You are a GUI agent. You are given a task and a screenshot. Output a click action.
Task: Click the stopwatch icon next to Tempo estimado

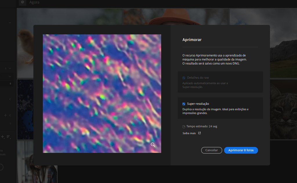(184, 127)
